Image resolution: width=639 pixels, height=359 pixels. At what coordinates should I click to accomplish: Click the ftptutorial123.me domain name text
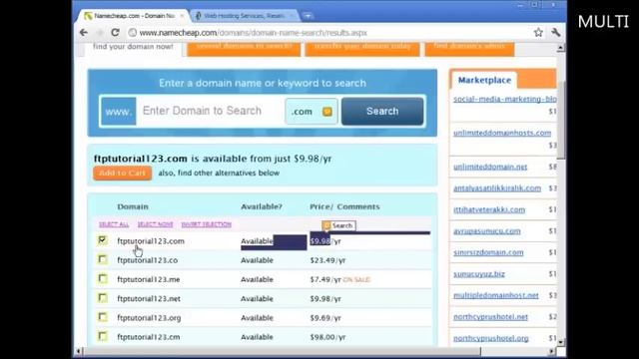[149, 279]
